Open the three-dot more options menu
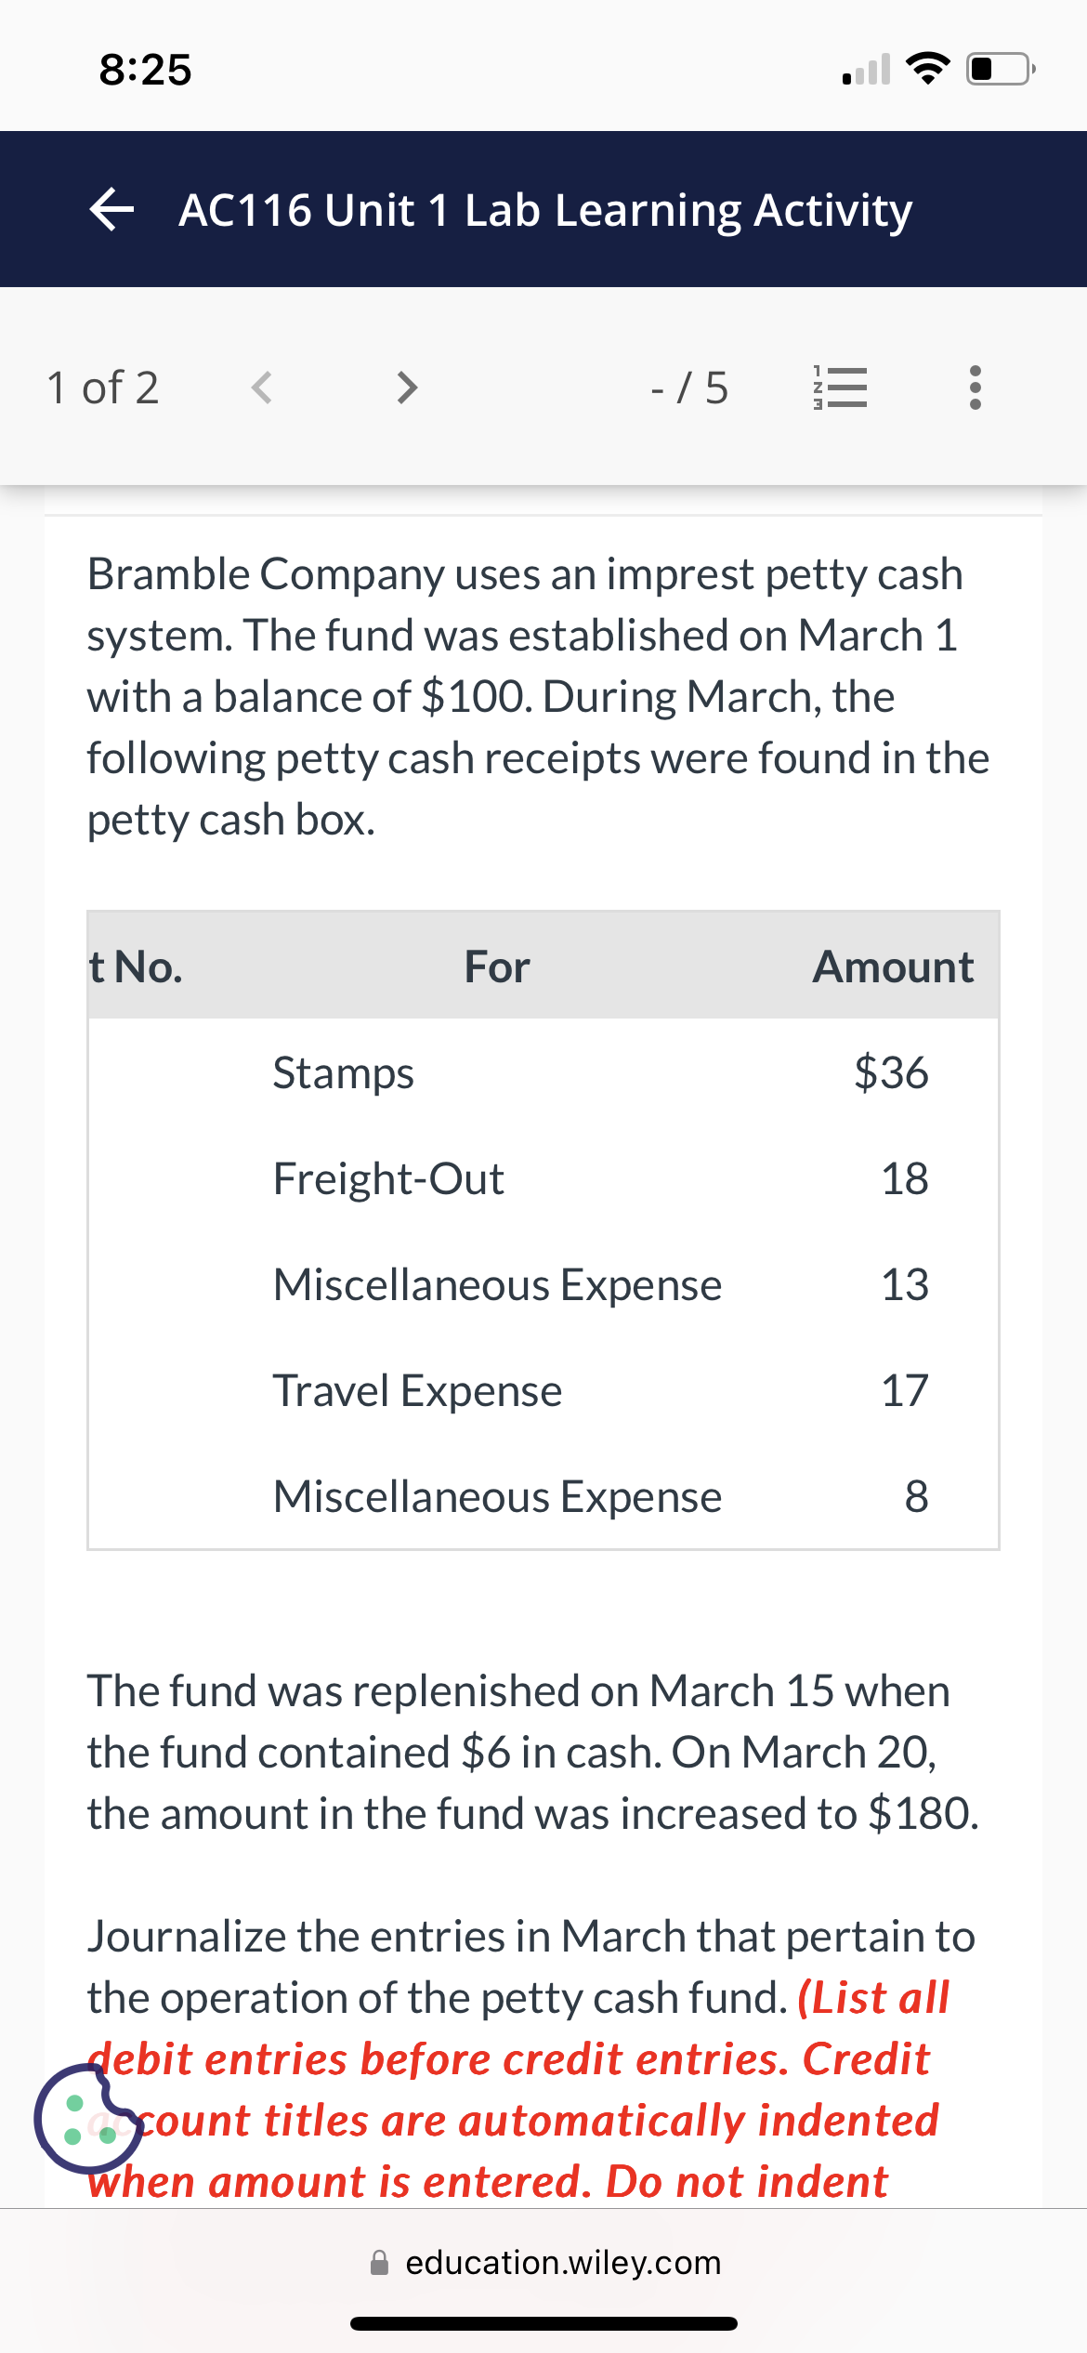Image resolution: width=1087 pixels, height=2353 pixels. [x=975, y=388]
